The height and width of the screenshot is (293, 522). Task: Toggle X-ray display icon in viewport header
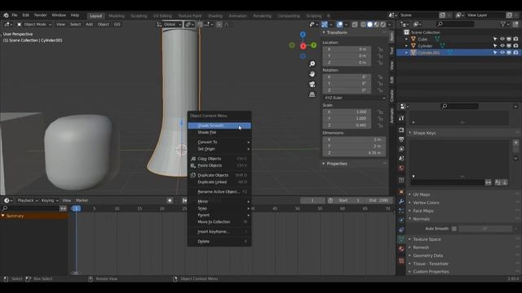pyautogui.click(x=355, y=24)
